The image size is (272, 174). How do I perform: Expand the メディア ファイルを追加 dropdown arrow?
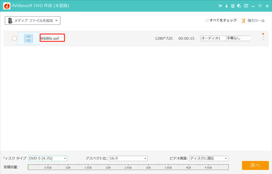pyautogui.click(x=56, y=21)
